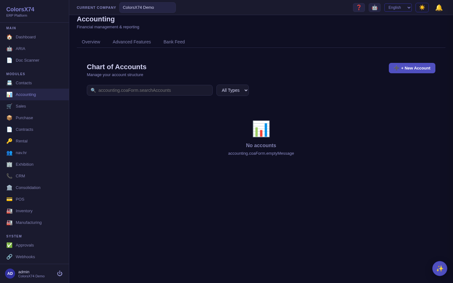Click the Consolidation bank icon
453x283 pixels.
(x=9, y=188)
